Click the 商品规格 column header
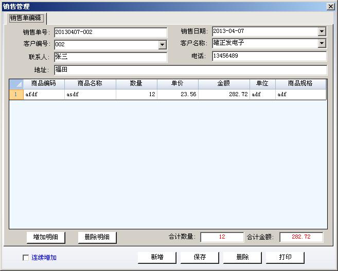The width and height of the screenshot is (338, 271). 301,84
